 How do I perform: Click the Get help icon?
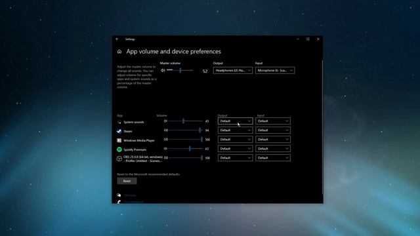pyautogui.click(x=119, y=195)
